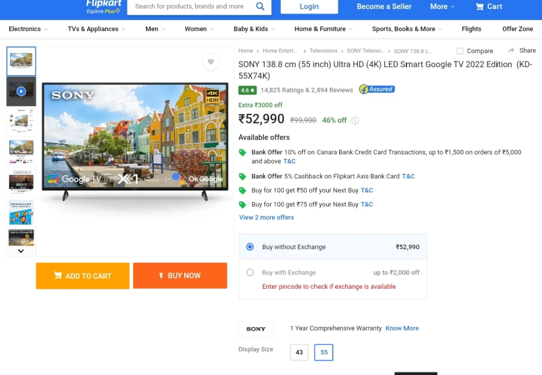The width and height of the screenshot is (542, 375).
Task: Click the ADD TO CART button
Action: 83,276
